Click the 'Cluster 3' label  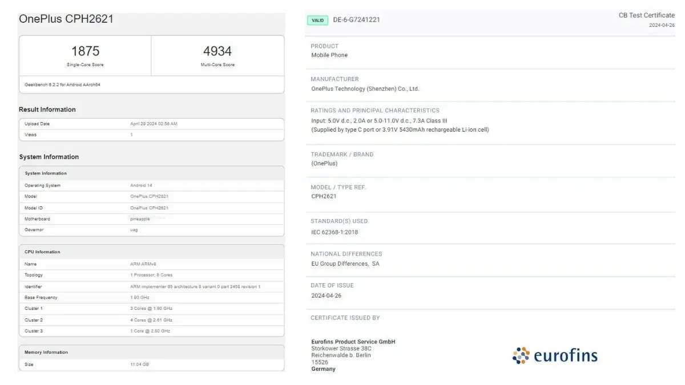pyautogui.click(x=34, y=331)
